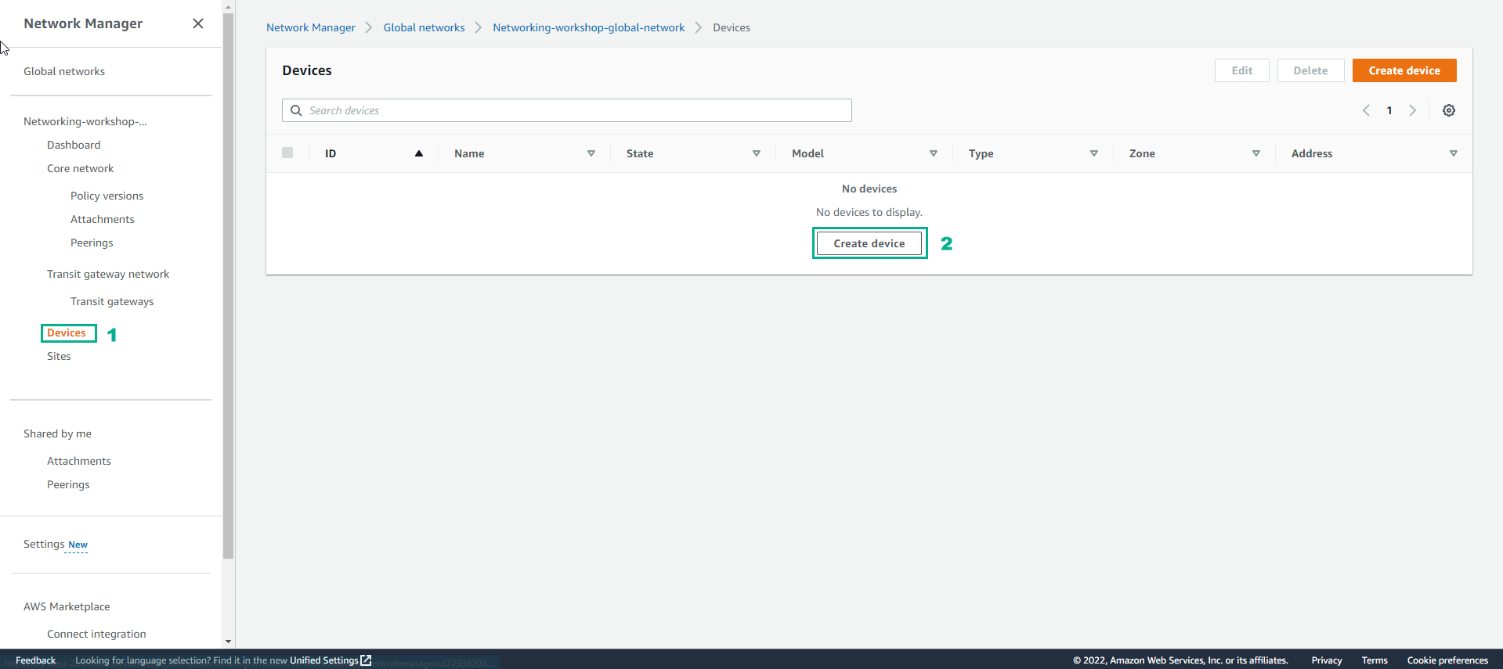Click the Edit button
Image resolution: width=1503 pixels, height=669 pixels.
tap(1242, 70)
